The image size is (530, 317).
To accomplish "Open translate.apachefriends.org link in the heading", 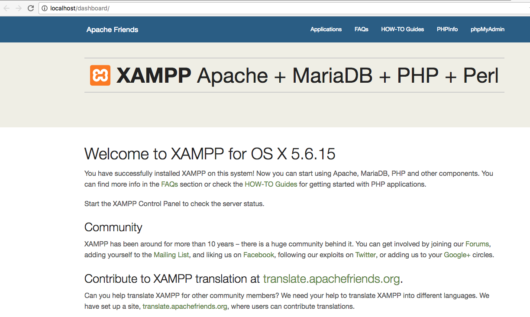I will (x=331, y=279).
